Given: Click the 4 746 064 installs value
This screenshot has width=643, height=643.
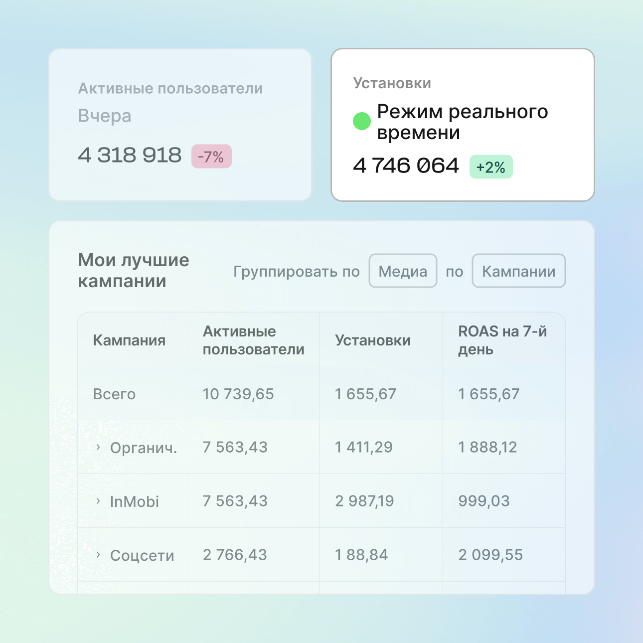Looking at the screenshot, I should click(406, 166).
